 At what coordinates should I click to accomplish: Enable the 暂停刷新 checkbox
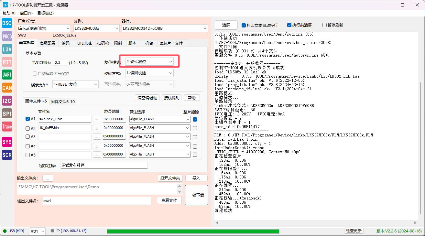(324, 25)
